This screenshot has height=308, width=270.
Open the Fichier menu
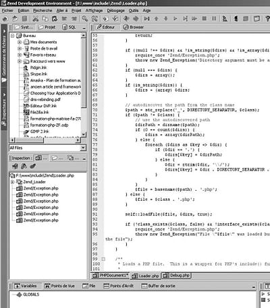(x=7, y=11)
